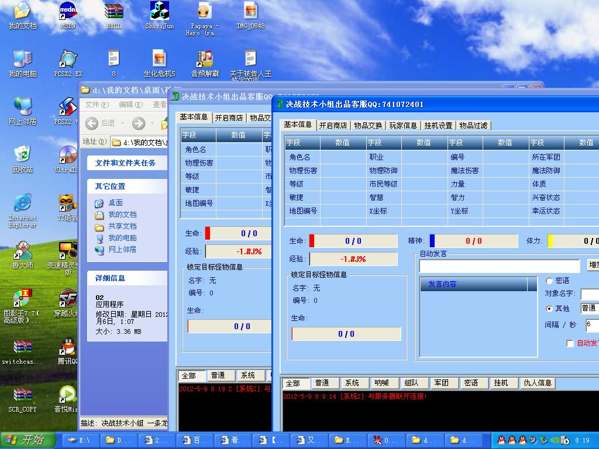
Task: Click the switchcas archive icon
Action: point(22,351)
